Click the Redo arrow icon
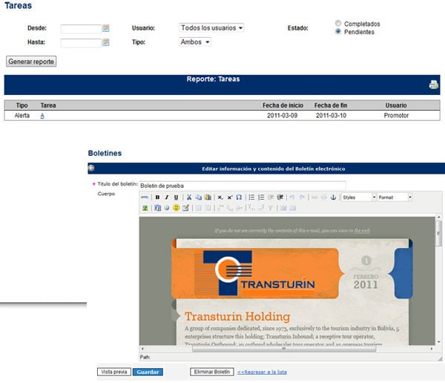Viewport: 445px width, 383px height. [302, 197]
